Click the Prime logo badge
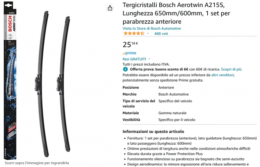The width and height of the screenshot is (260, 167). click(x=129, y=53)
